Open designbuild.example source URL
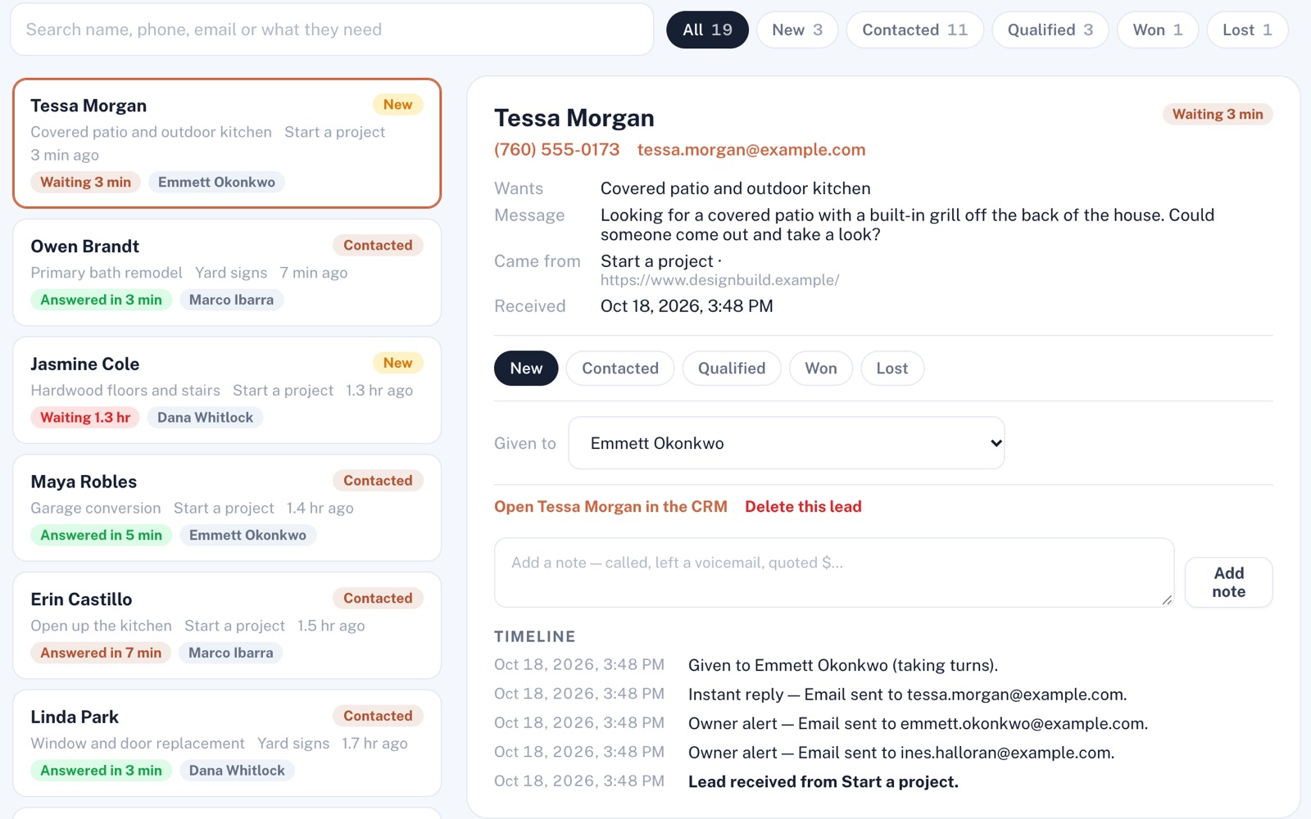The image size is (1311, 819). tap(719, 280)
